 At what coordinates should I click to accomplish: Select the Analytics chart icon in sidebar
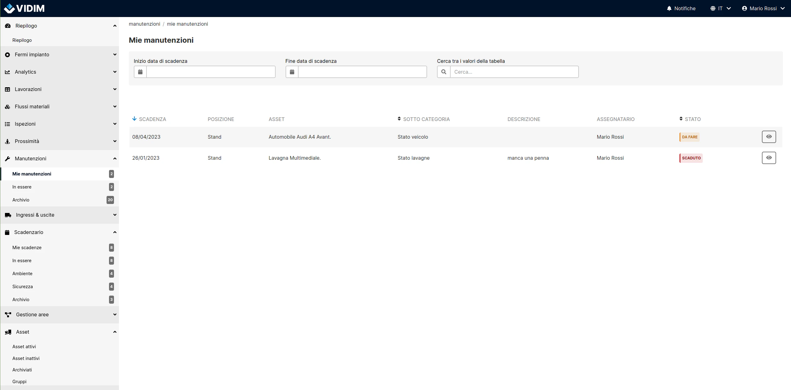[x=7, y=72]
